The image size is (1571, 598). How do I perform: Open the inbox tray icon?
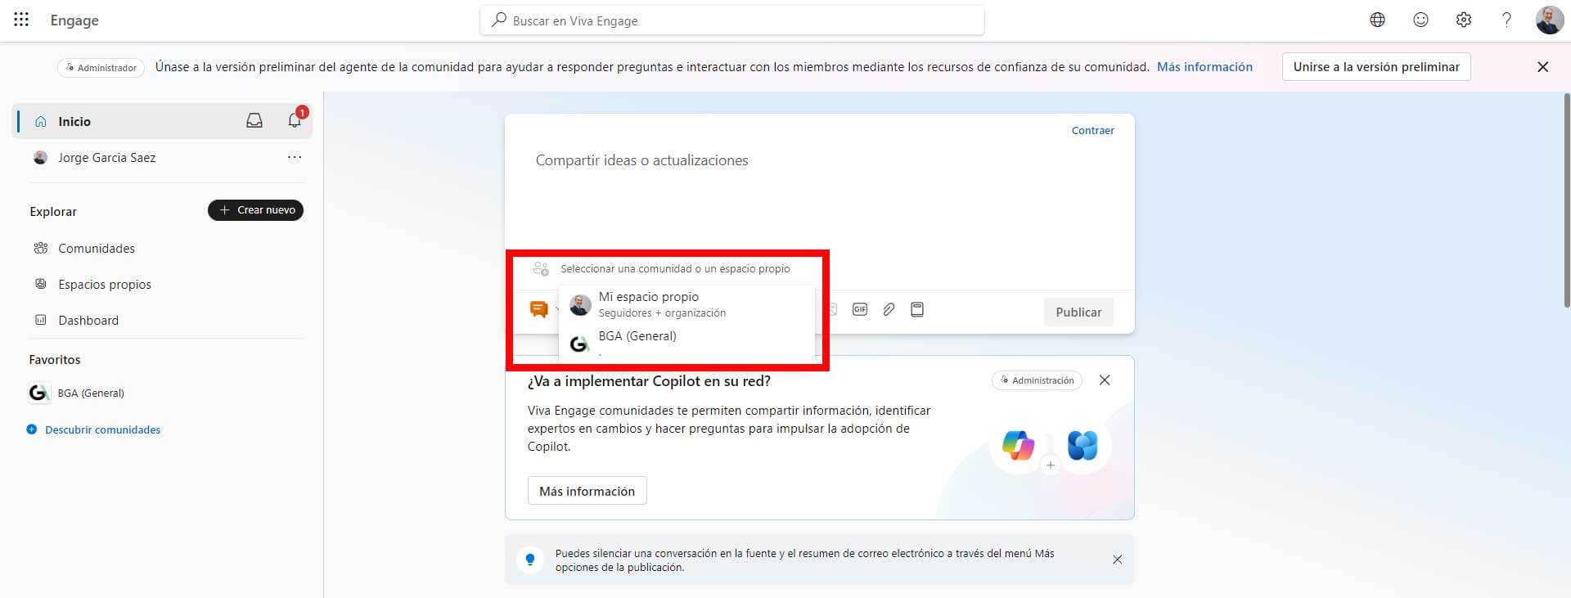[254, 121]
